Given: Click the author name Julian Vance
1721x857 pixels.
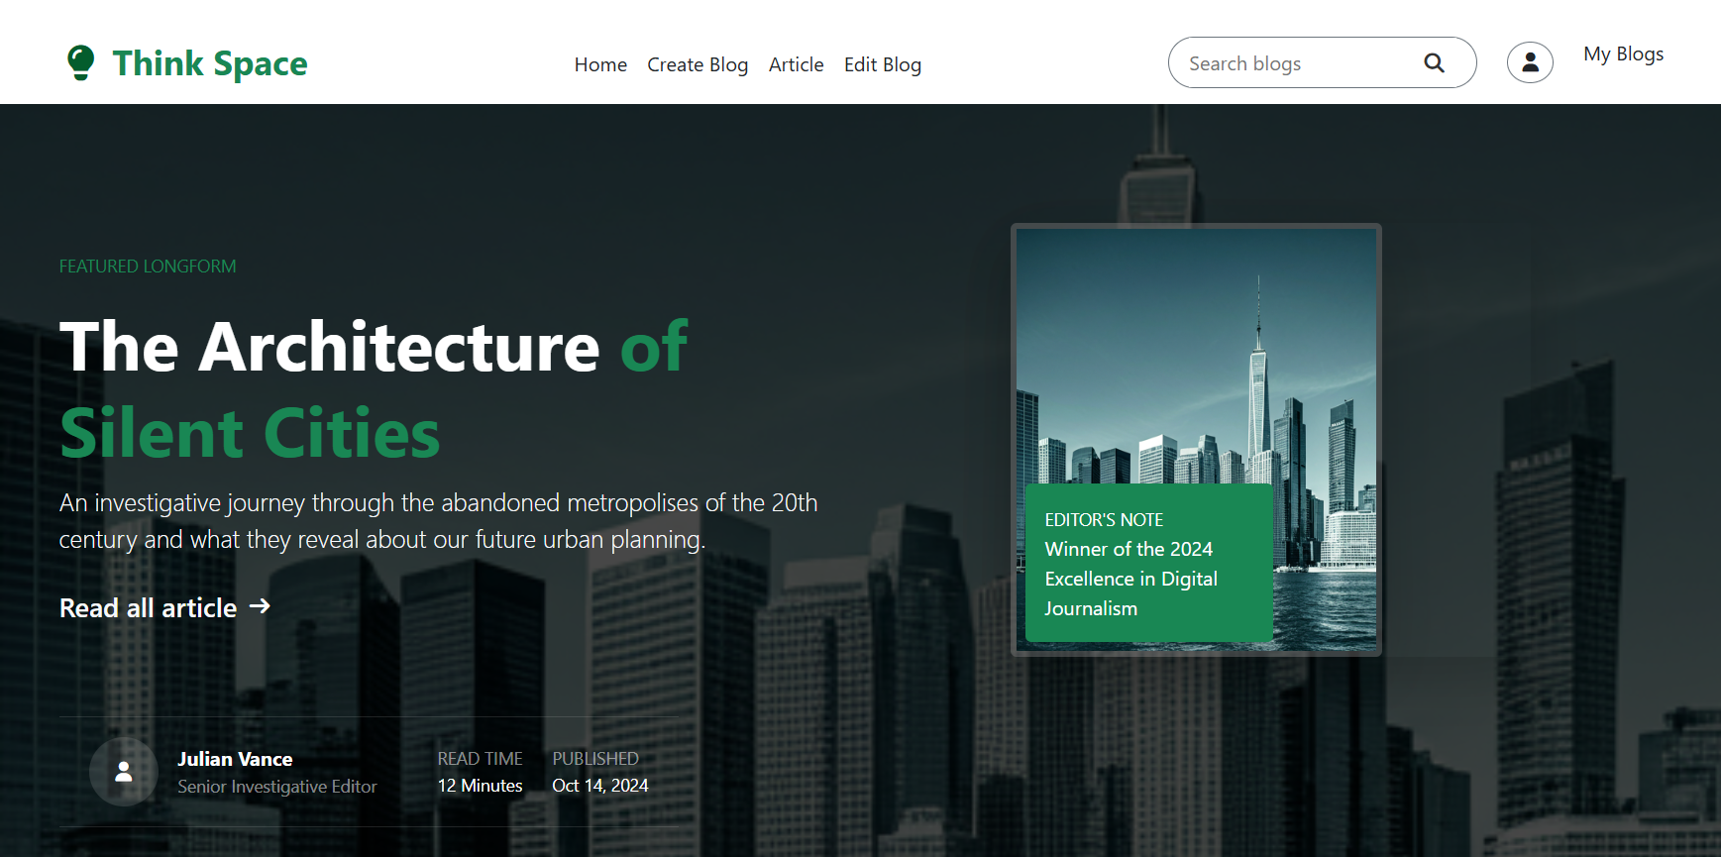Looking at the screenshot, I should click(x=235, y=759).
